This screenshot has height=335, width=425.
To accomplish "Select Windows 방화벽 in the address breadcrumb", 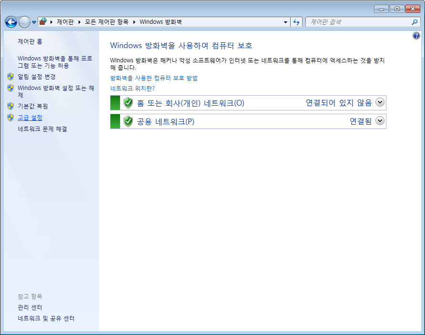I will click(161, 22).
